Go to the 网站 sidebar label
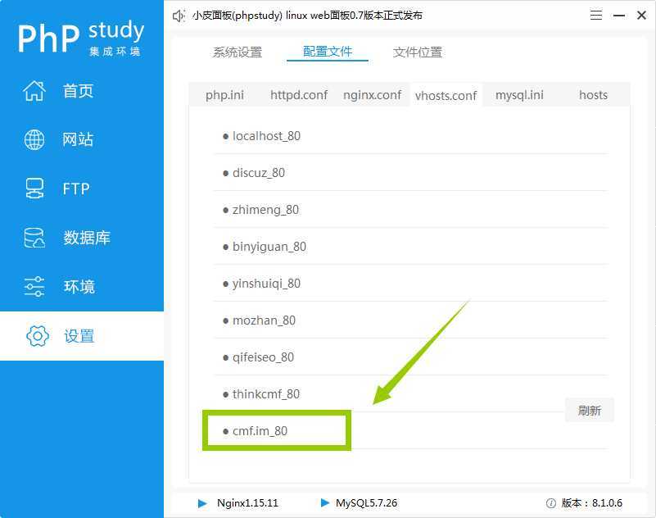The height and width of the screenshot is (518, 656). [x=78, y=139]
